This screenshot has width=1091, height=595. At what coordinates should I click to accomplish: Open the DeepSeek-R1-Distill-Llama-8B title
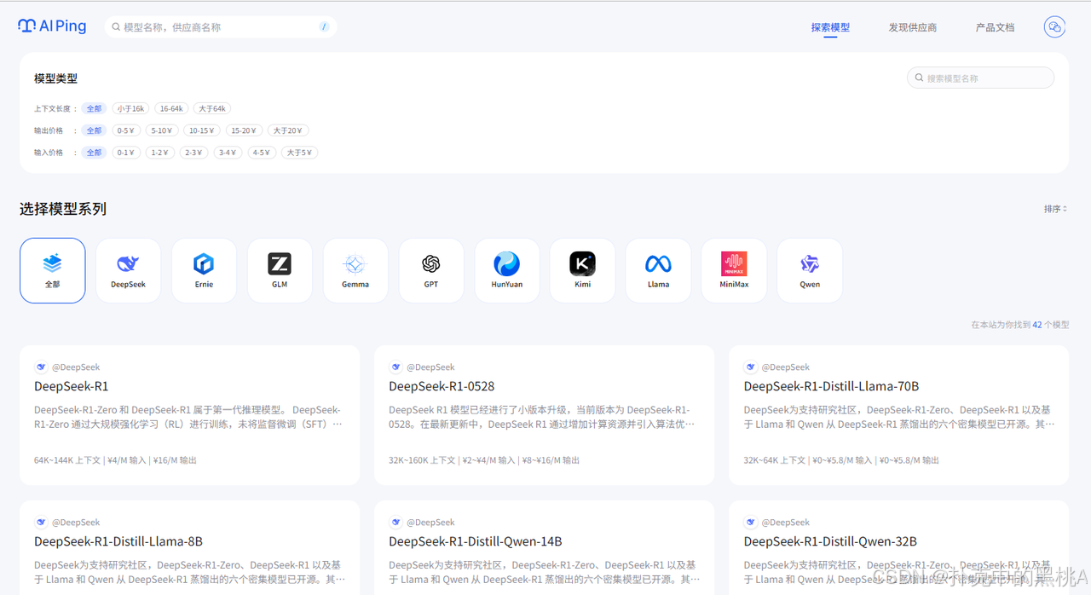118,541
